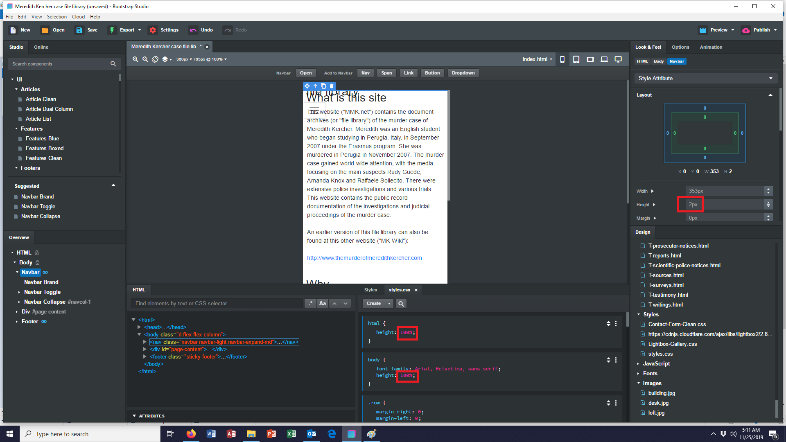Expand Navbar Toggle in Overview
The image size is (786, 442).
[x=19, y=292]
